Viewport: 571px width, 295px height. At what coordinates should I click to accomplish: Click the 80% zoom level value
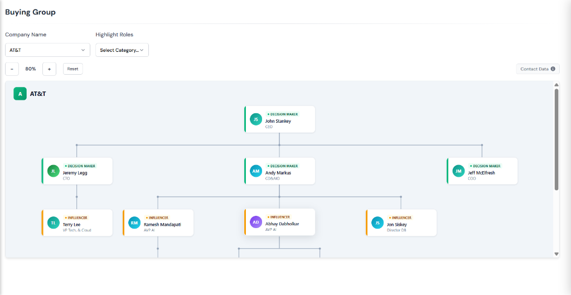(x=31, y=69)
